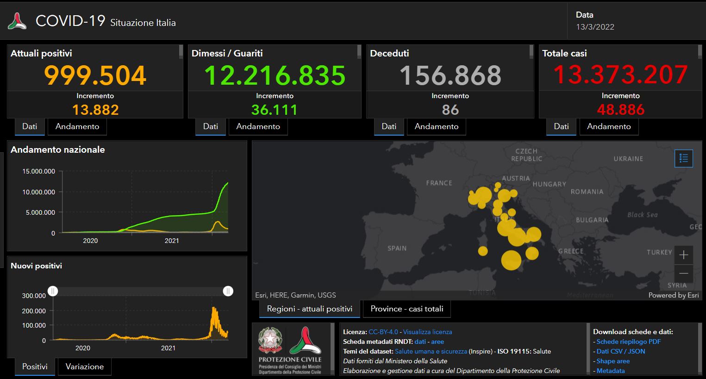Screen dimensions: 706x379
Task: Zoom out on the map
Action: pyautogui.click(x=683, y=273)
